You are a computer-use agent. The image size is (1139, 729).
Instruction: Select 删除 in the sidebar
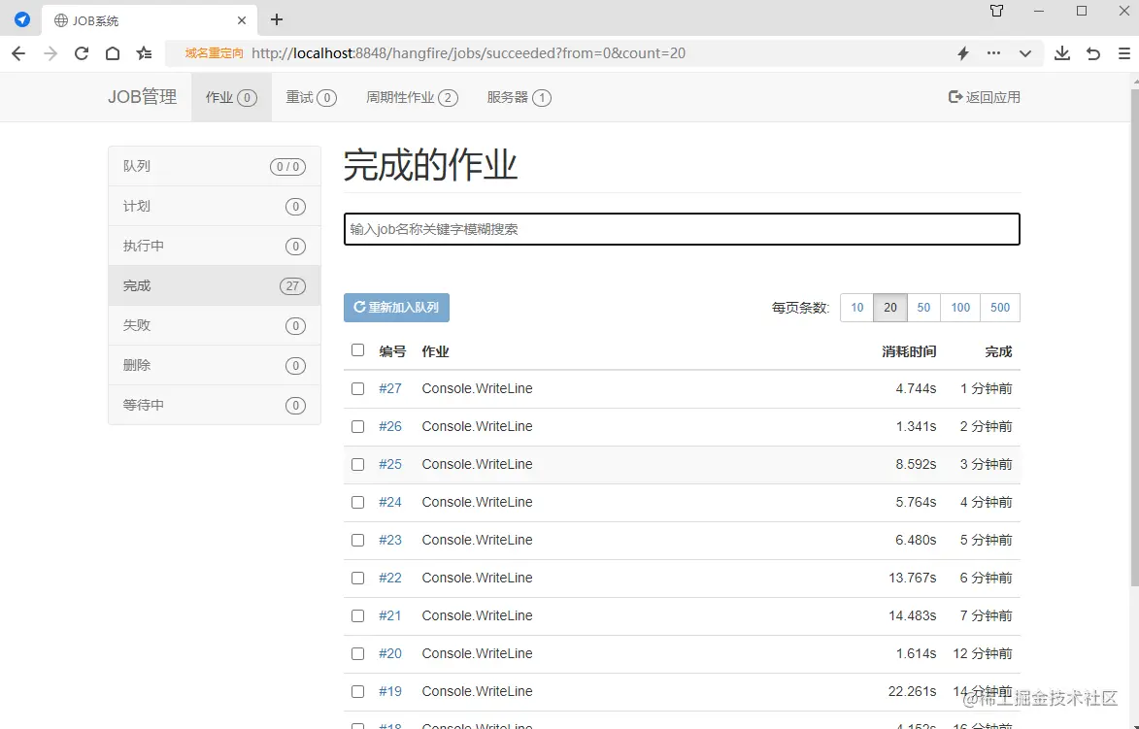click(215, 365)
